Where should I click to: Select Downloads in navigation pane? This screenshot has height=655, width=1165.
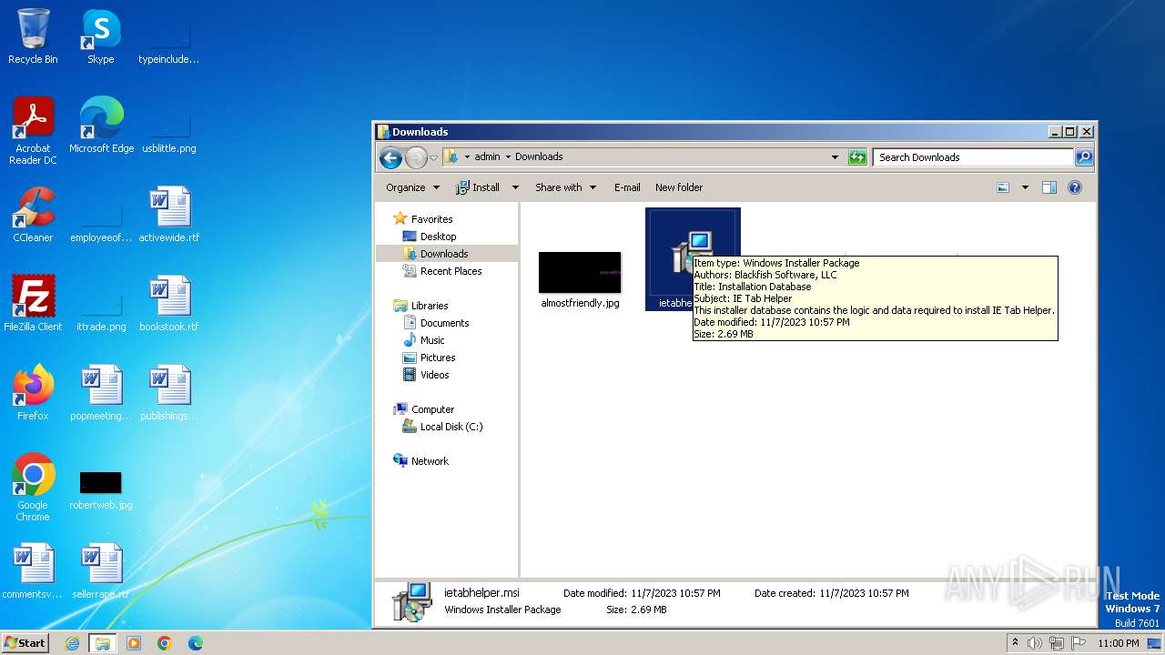tap(444, 254)
